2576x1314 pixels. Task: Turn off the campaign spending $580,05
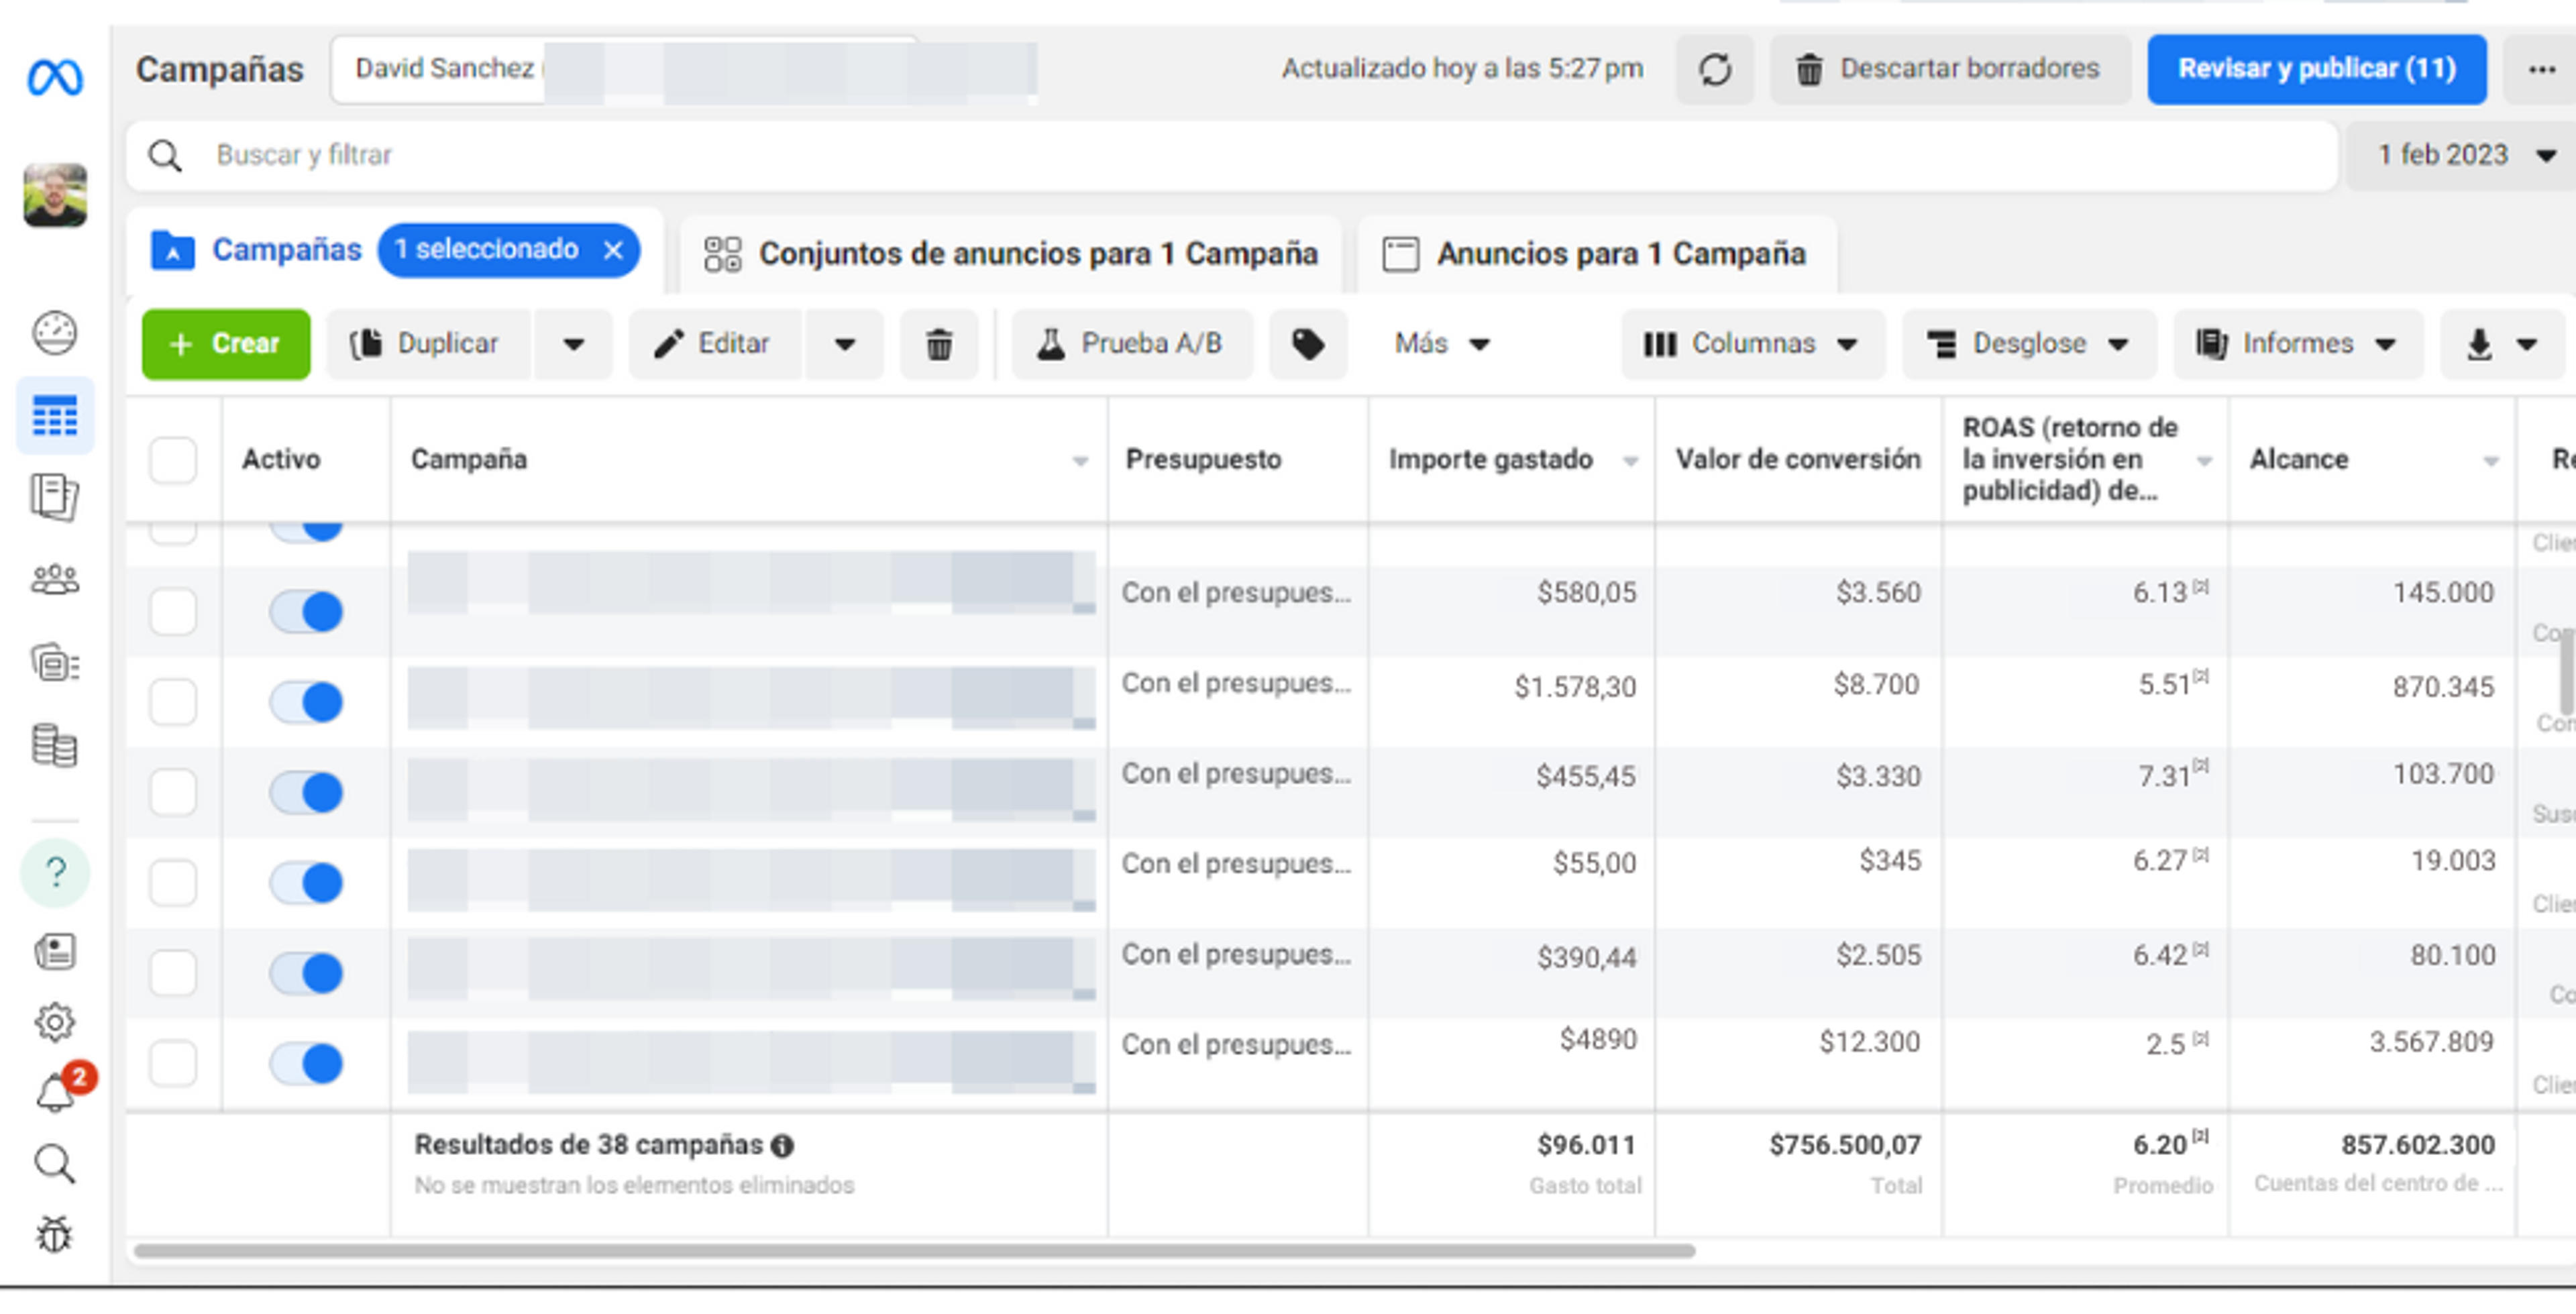coord(306,610)
